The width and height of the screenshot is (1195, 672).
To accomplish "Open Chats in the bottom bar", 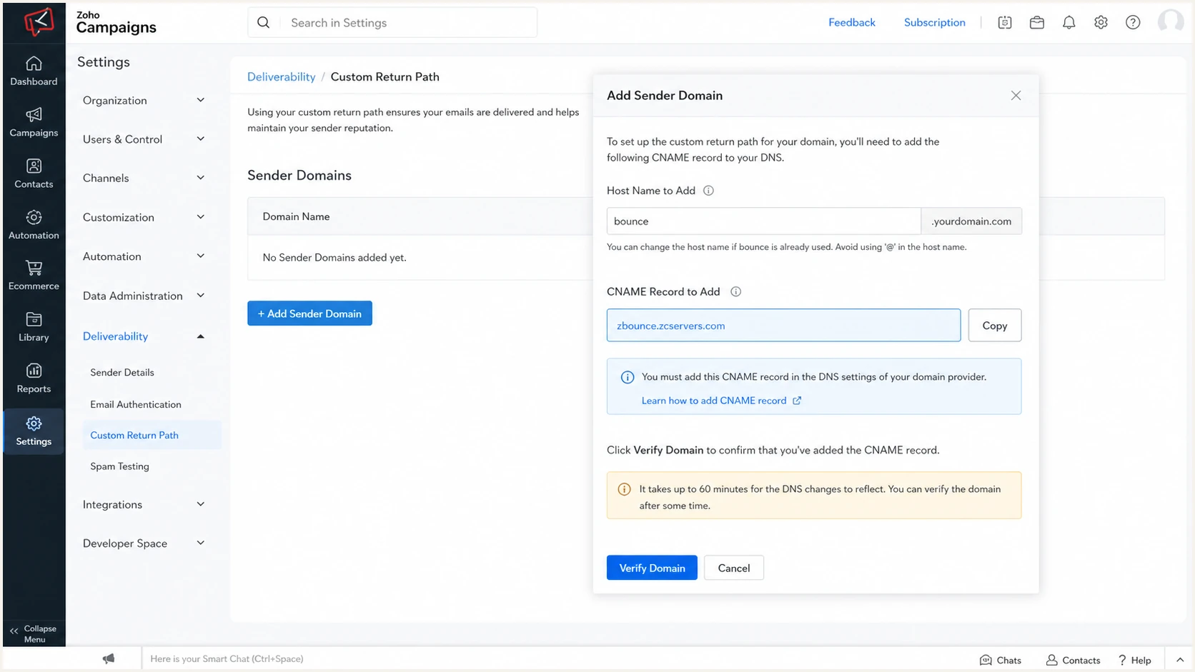I will (x=1000, y=660).
